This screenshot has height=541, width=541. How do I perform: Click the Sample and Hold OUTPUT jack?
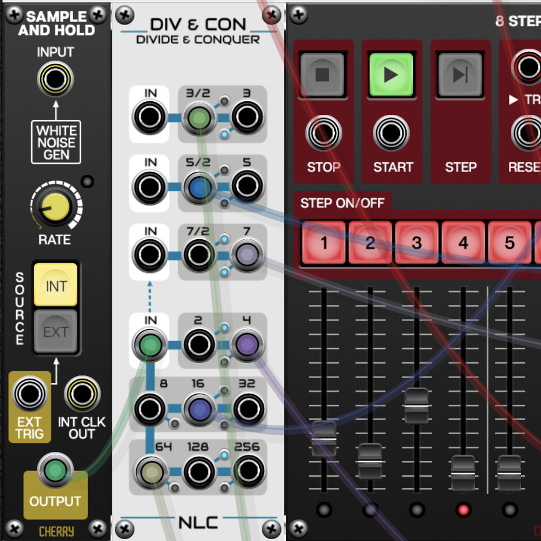pos(55,470)
